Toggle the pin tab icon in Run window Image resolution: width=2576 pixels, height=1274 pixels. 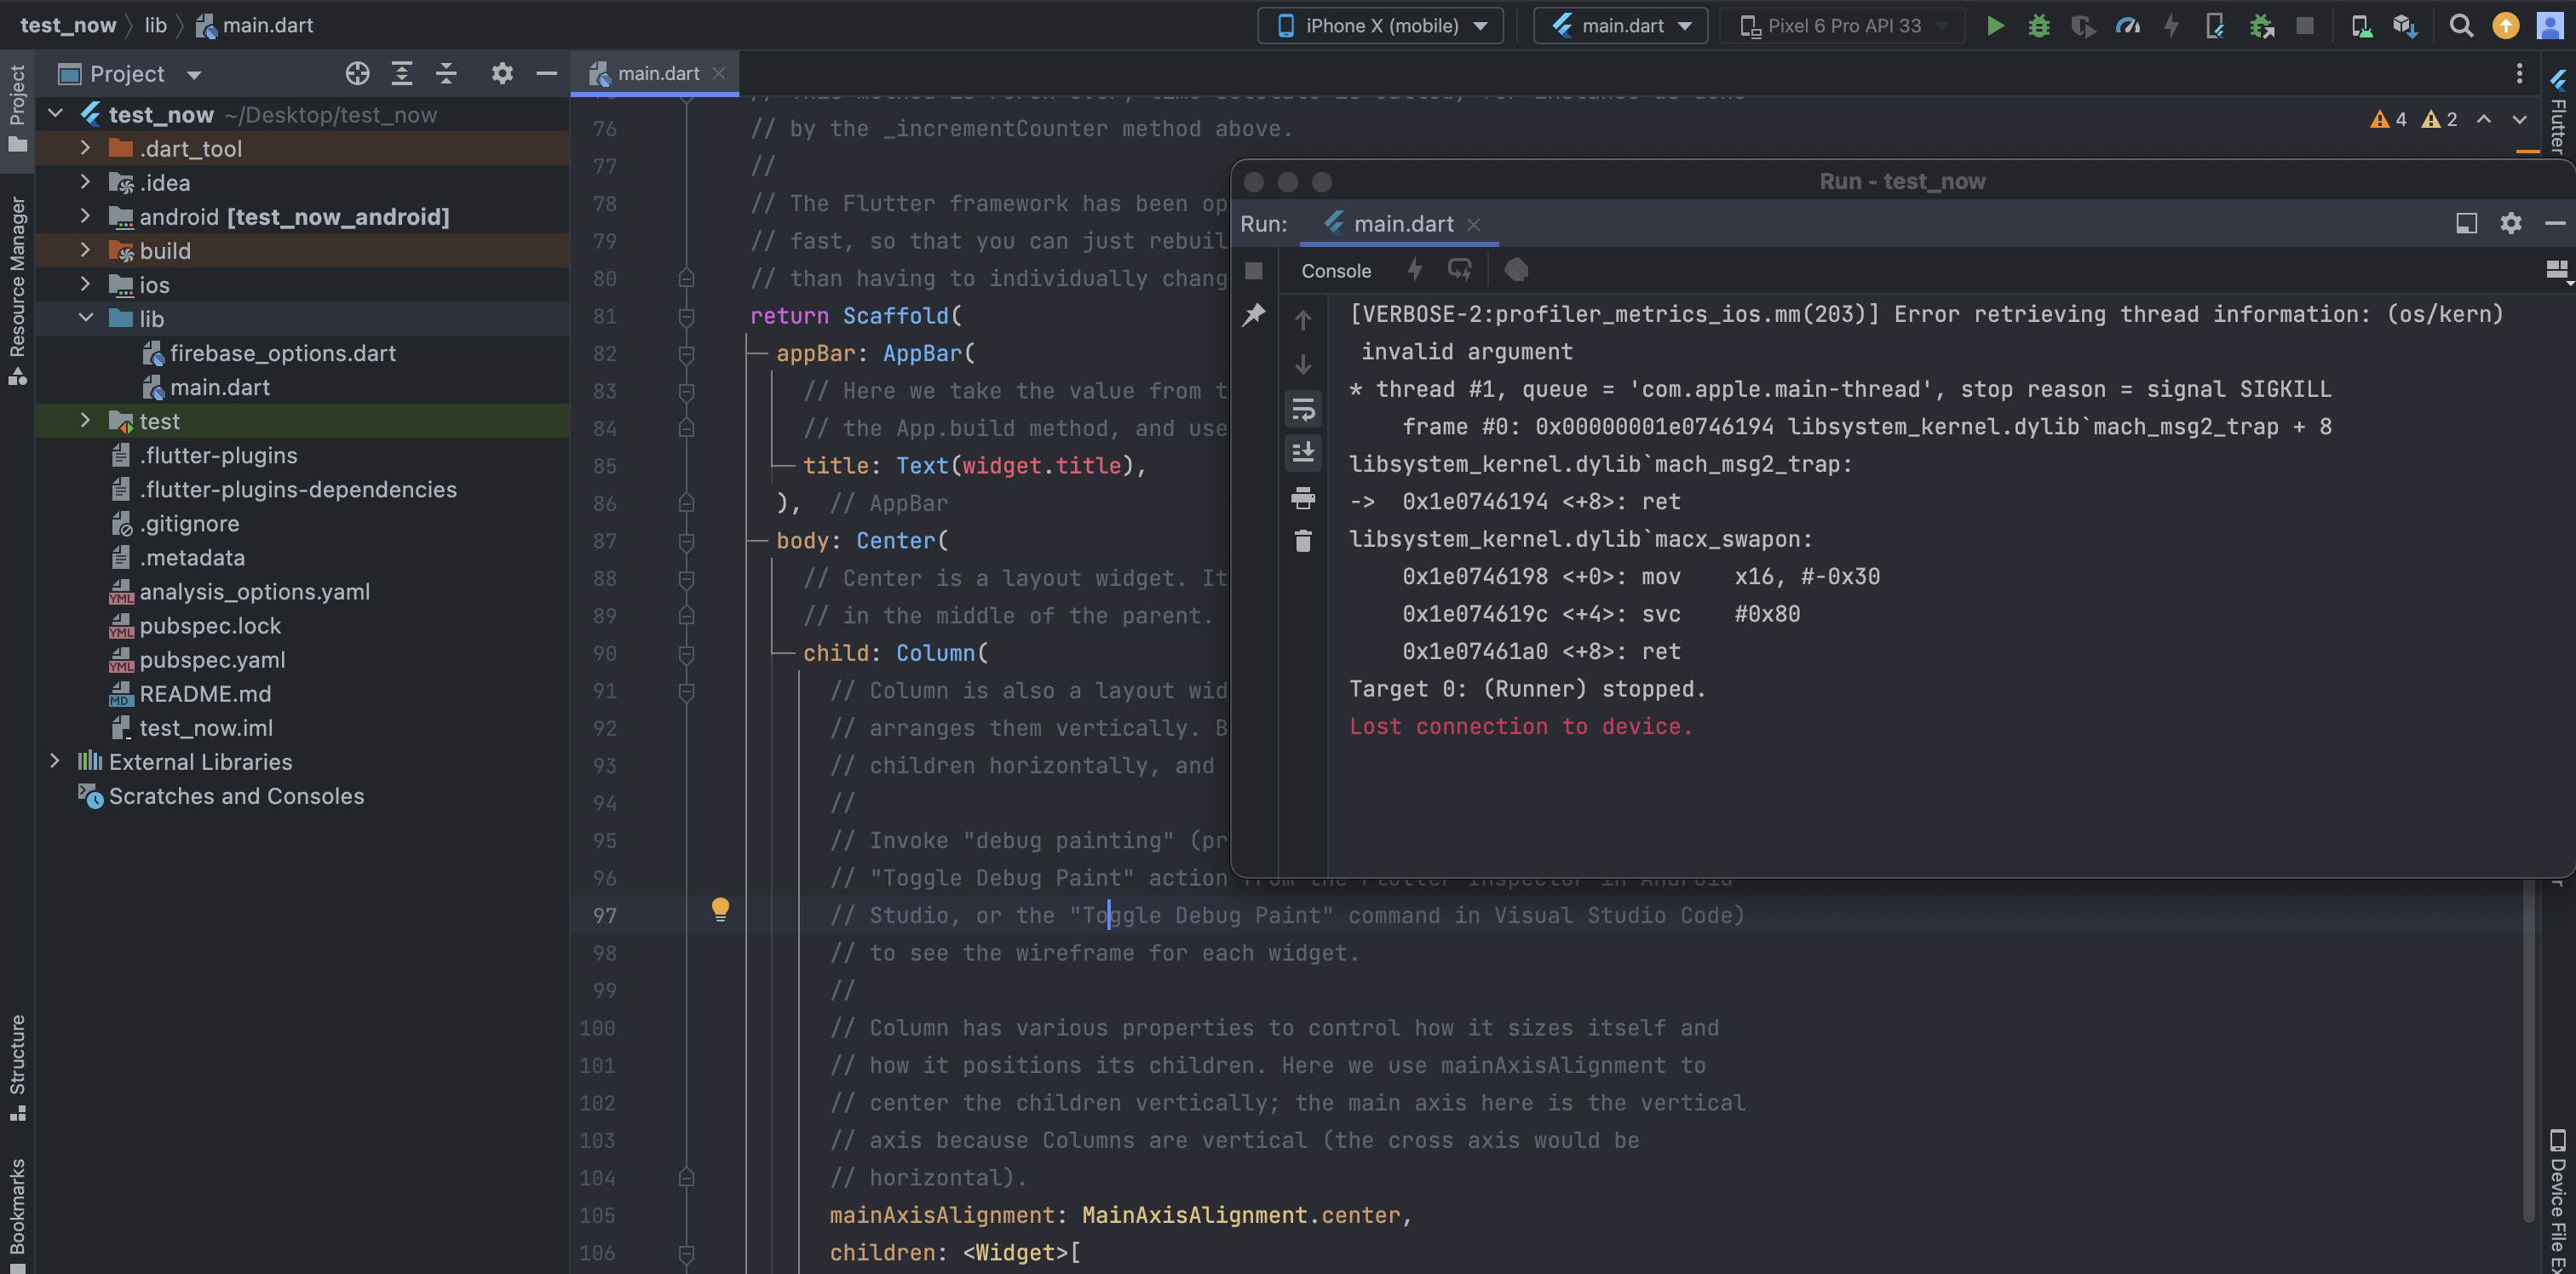[1253, 315]
